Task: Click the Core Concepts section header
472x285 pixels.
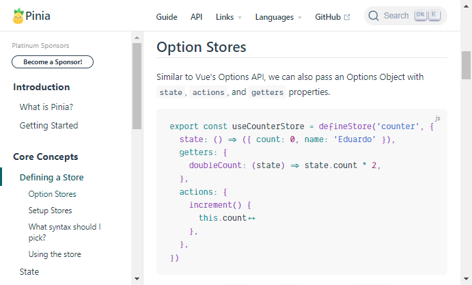Action: [x=46, y=157]
